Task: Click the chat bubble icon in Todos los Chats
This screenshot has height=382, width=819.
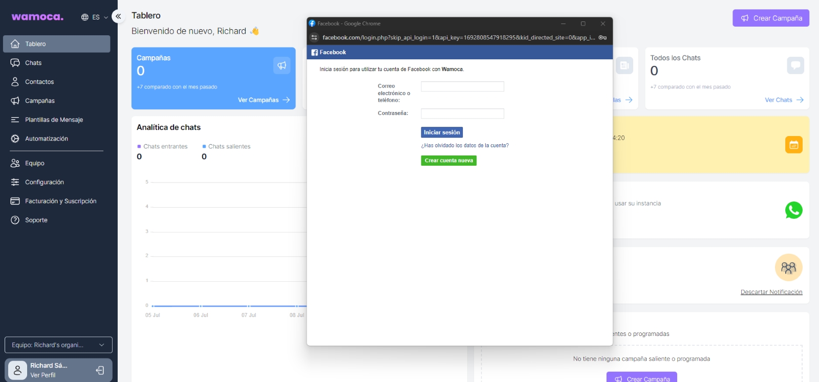Action: [x=795, y=65]
